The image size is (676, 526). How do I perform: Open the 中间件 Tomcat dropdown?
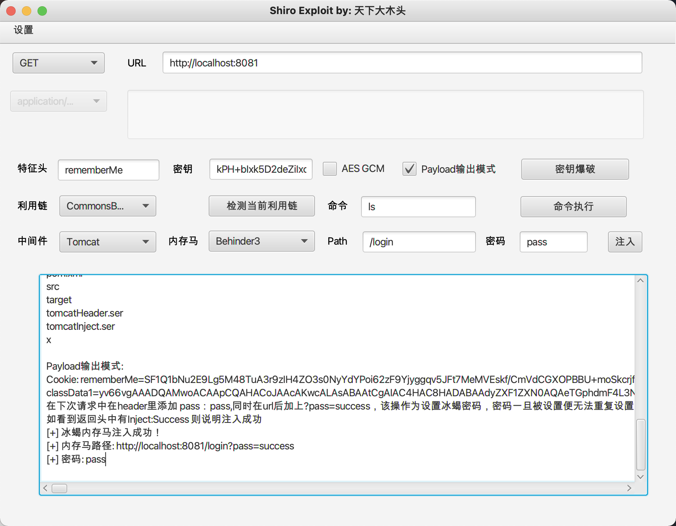pos(108,242)
